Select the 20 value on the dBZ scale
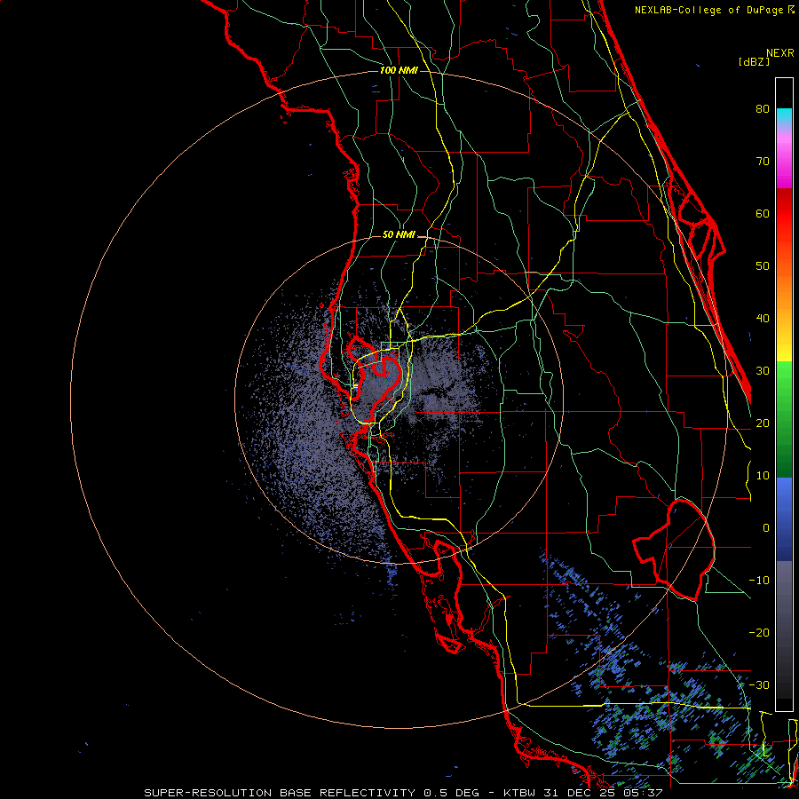This screenshot has height=799, width=799. pyautogui.click(x=763, y=423)
